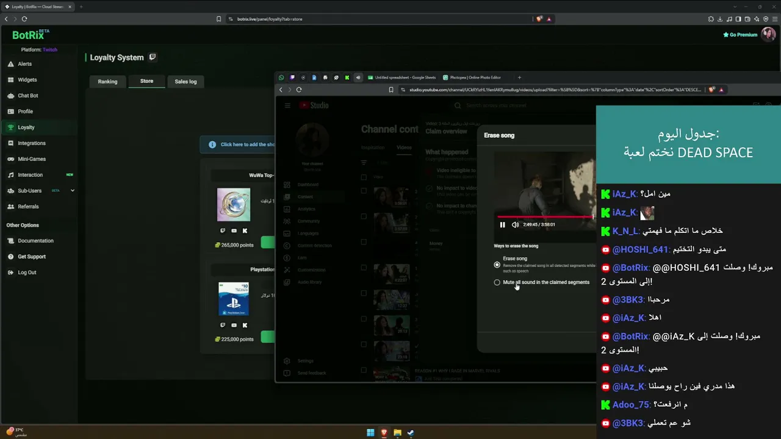Open Brave Shields on the BotRix window
Viewport: 781px width, 439px height.
pyautogui.click(x=539, y=19)
